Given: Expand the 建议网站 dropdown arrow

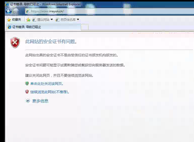Looking at the screenshot, I should [52, 20].
